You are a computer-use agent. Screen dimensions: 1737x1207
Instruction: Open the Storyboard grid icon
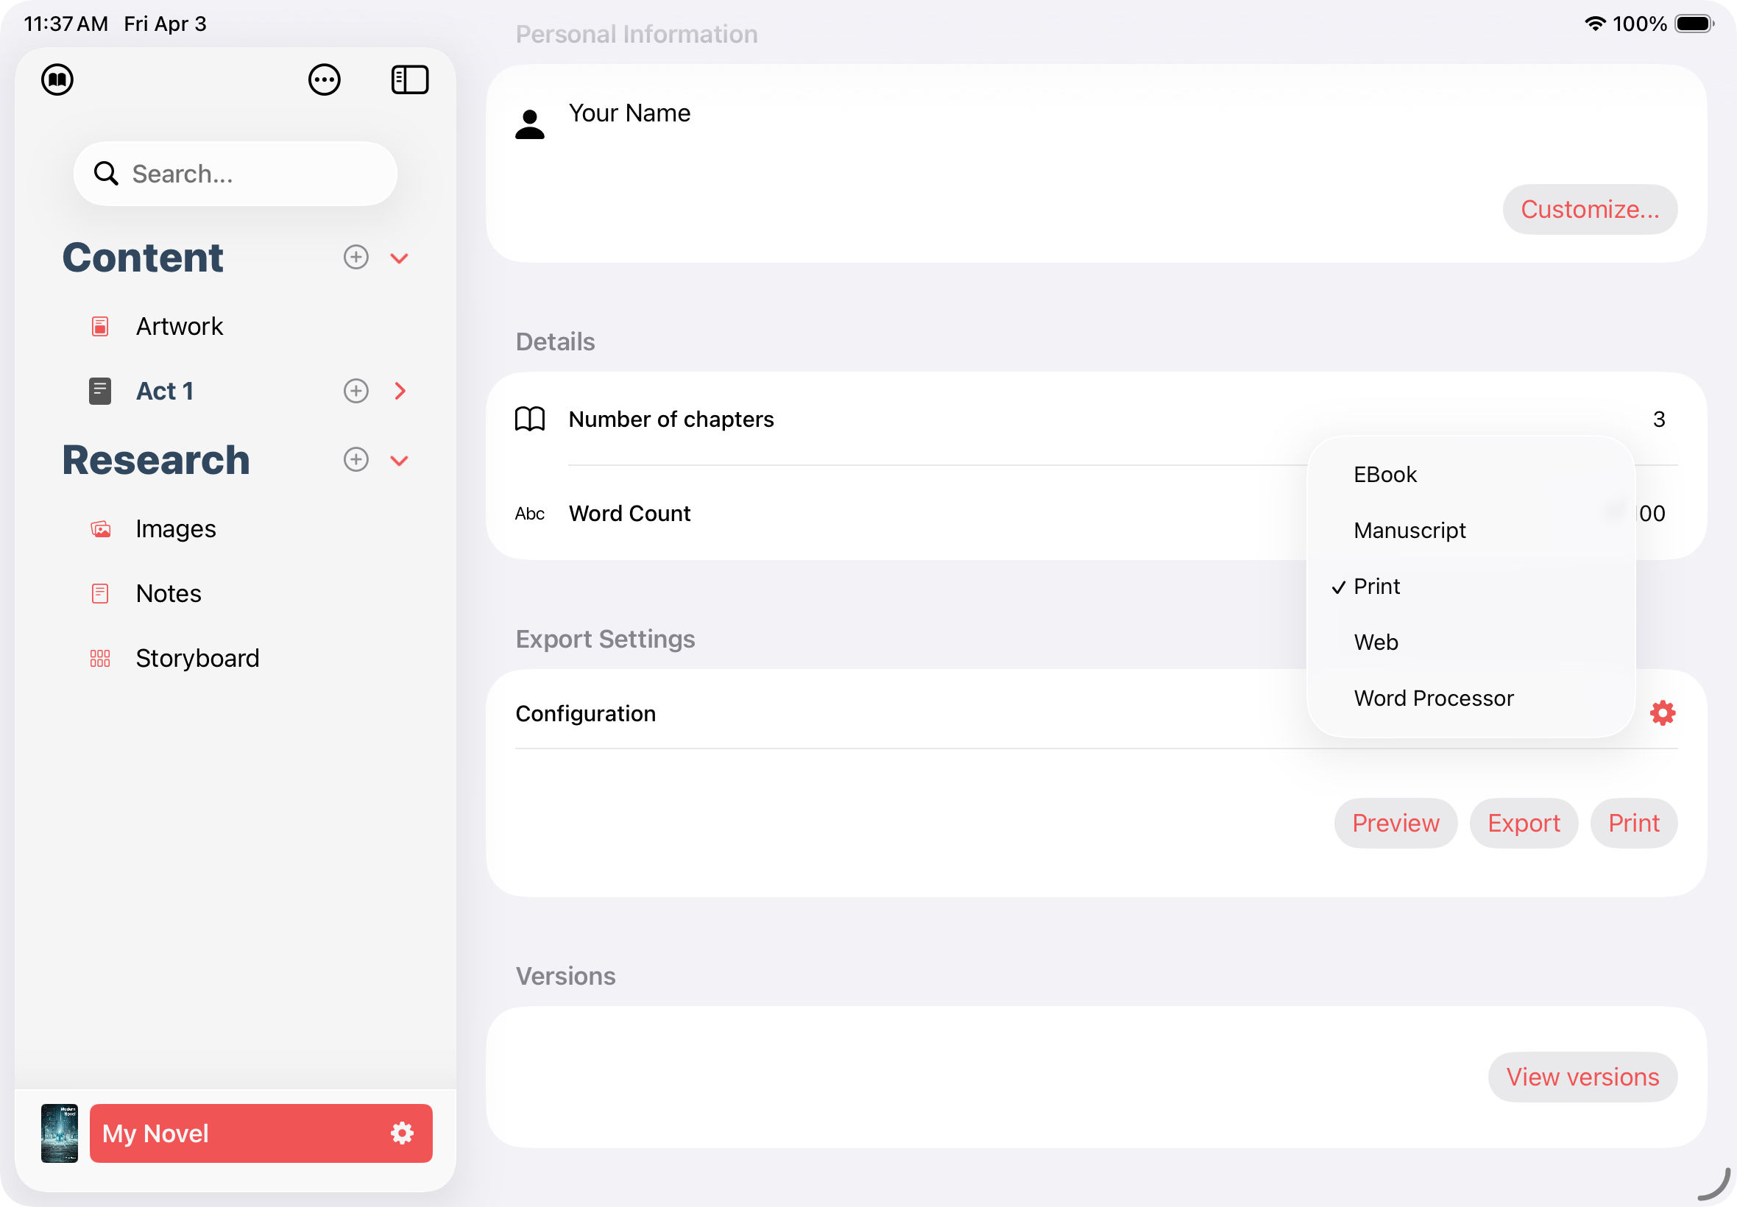[100, 658]
